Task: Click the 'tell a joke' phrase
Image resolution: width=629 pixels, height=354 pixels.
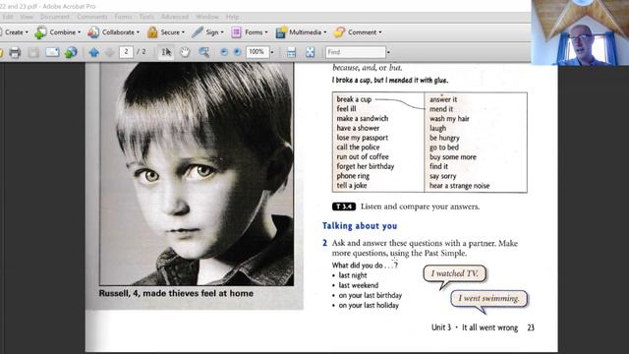Action: [x=352, y=186]
